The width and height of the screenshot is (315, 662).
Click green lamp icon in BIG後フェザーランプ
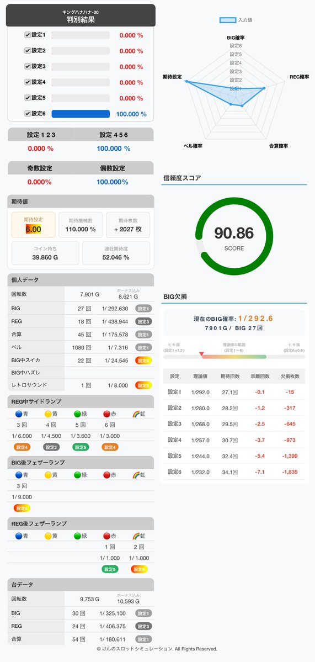[x=77, y=475]
